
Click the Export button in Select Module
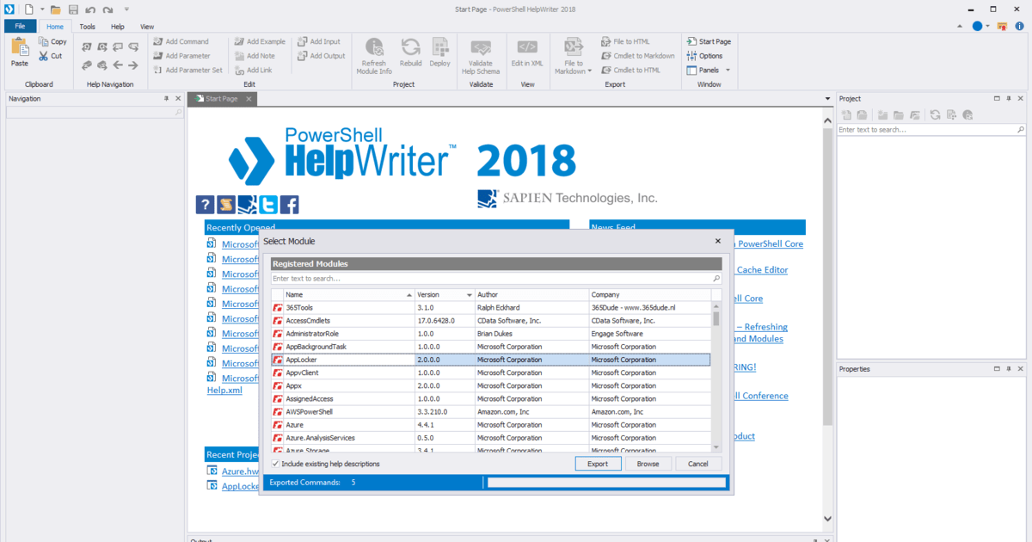pos(598,463)
